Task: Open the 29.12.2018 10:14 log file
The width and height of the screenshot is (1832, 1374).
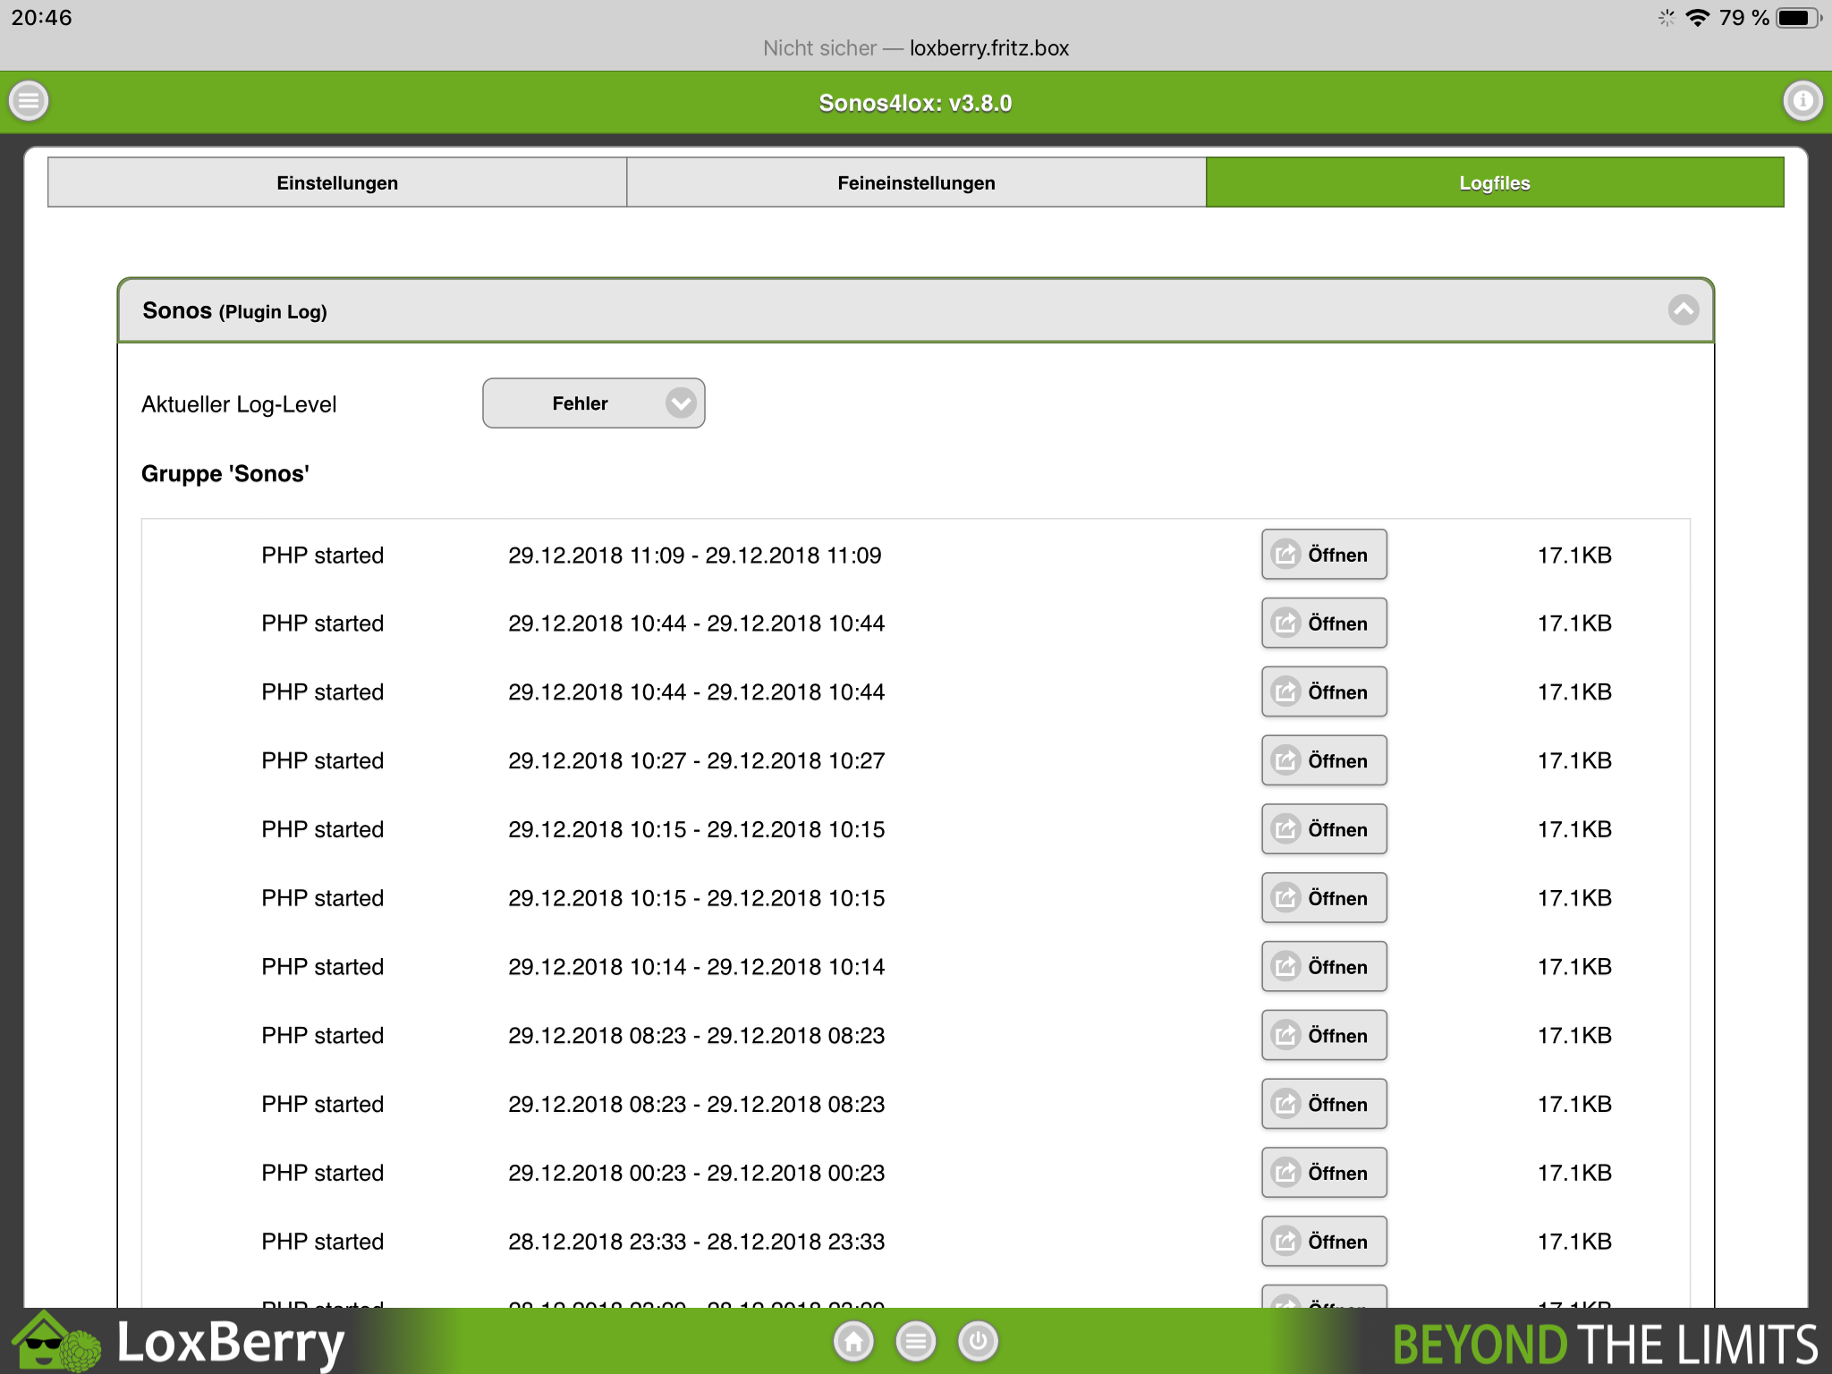Action: pyautogui.click(x=1323, y=967)
